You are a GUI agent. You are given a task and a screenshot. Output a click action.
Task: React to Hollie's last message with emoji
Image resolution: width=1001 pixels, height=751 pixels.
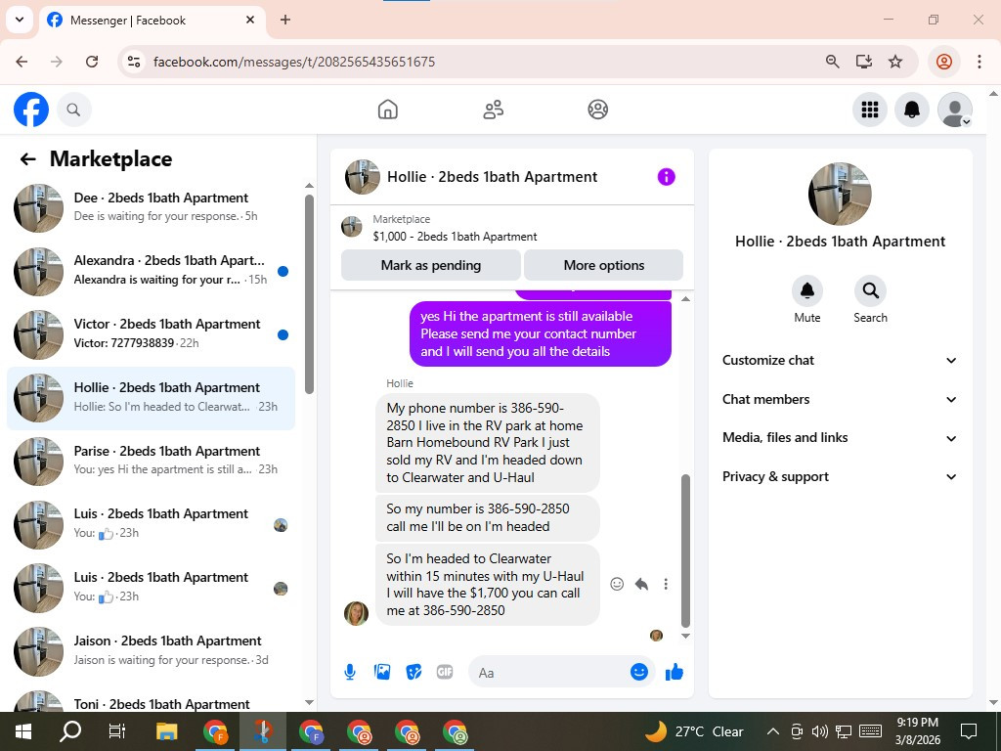(x=617, y=584)
